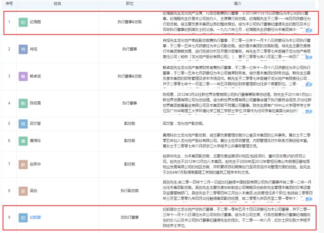Expand 更多 in 吴剑's description
The height and width of the screenshot is (233, 324).
pyautogui.click(x=309, y=199)
